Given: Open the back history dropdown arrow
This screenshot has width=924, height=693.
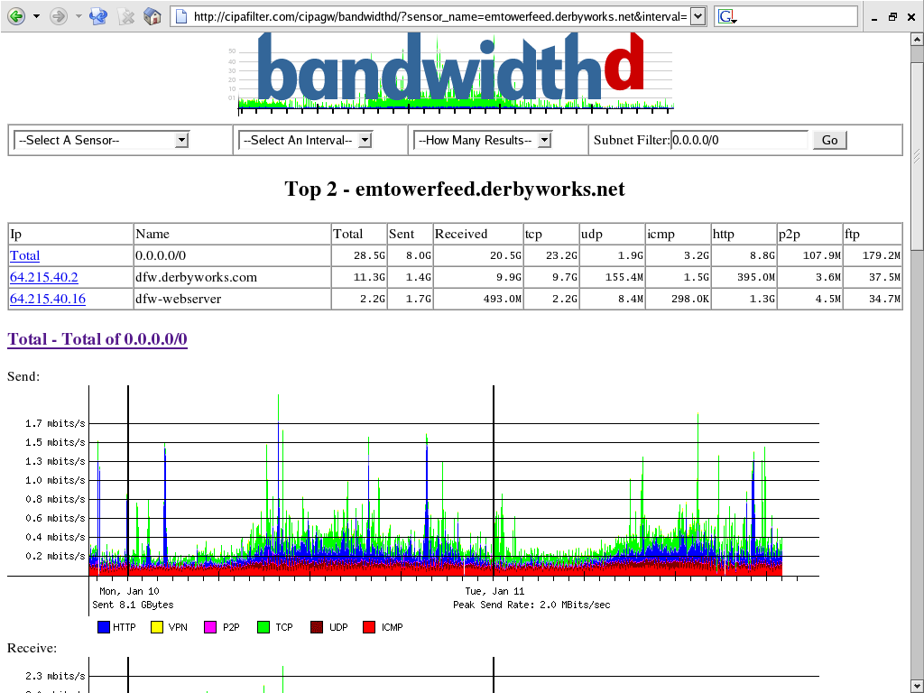Looking at the screenshot, I should 36,16.
